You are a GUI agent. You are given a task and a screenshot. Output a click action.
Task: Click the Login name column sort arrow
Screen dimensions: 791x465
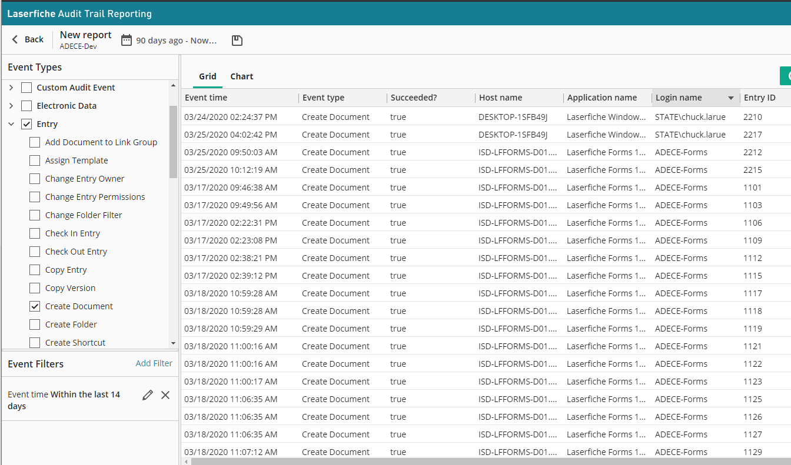tap(730, 98)
